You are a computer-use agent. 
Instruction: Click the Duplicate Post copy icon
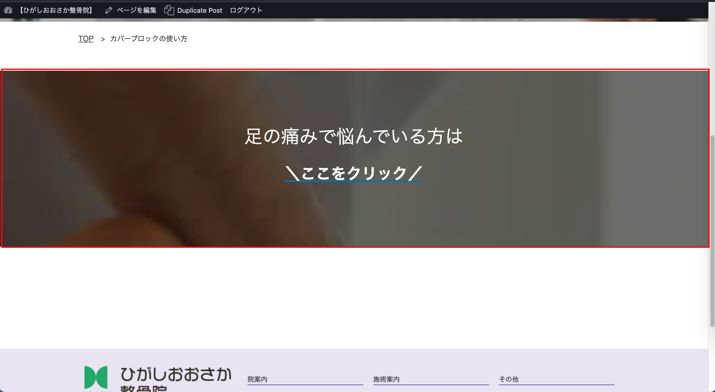point(169,10)
